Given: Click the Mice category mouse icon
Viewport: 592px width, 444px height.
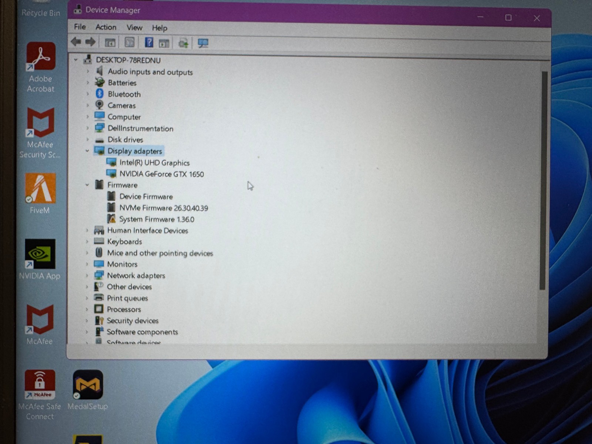Looking at the screenshot, I should coord(99,252).
